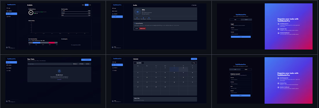The image size is (319, 108).
Task: Focus the Password field on the Register form
Action: (x=240, y=93)
